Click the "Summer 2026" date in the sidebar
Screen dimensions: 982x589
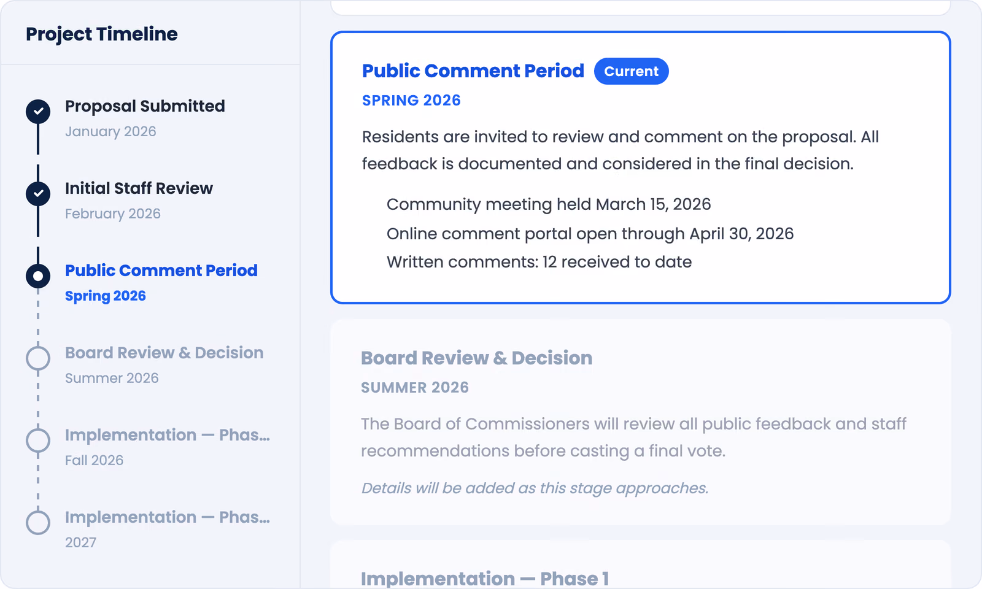[112, 378]
